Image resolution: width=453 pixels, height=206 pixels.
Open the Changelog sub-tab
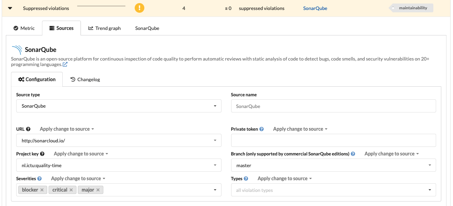(85, 79)
